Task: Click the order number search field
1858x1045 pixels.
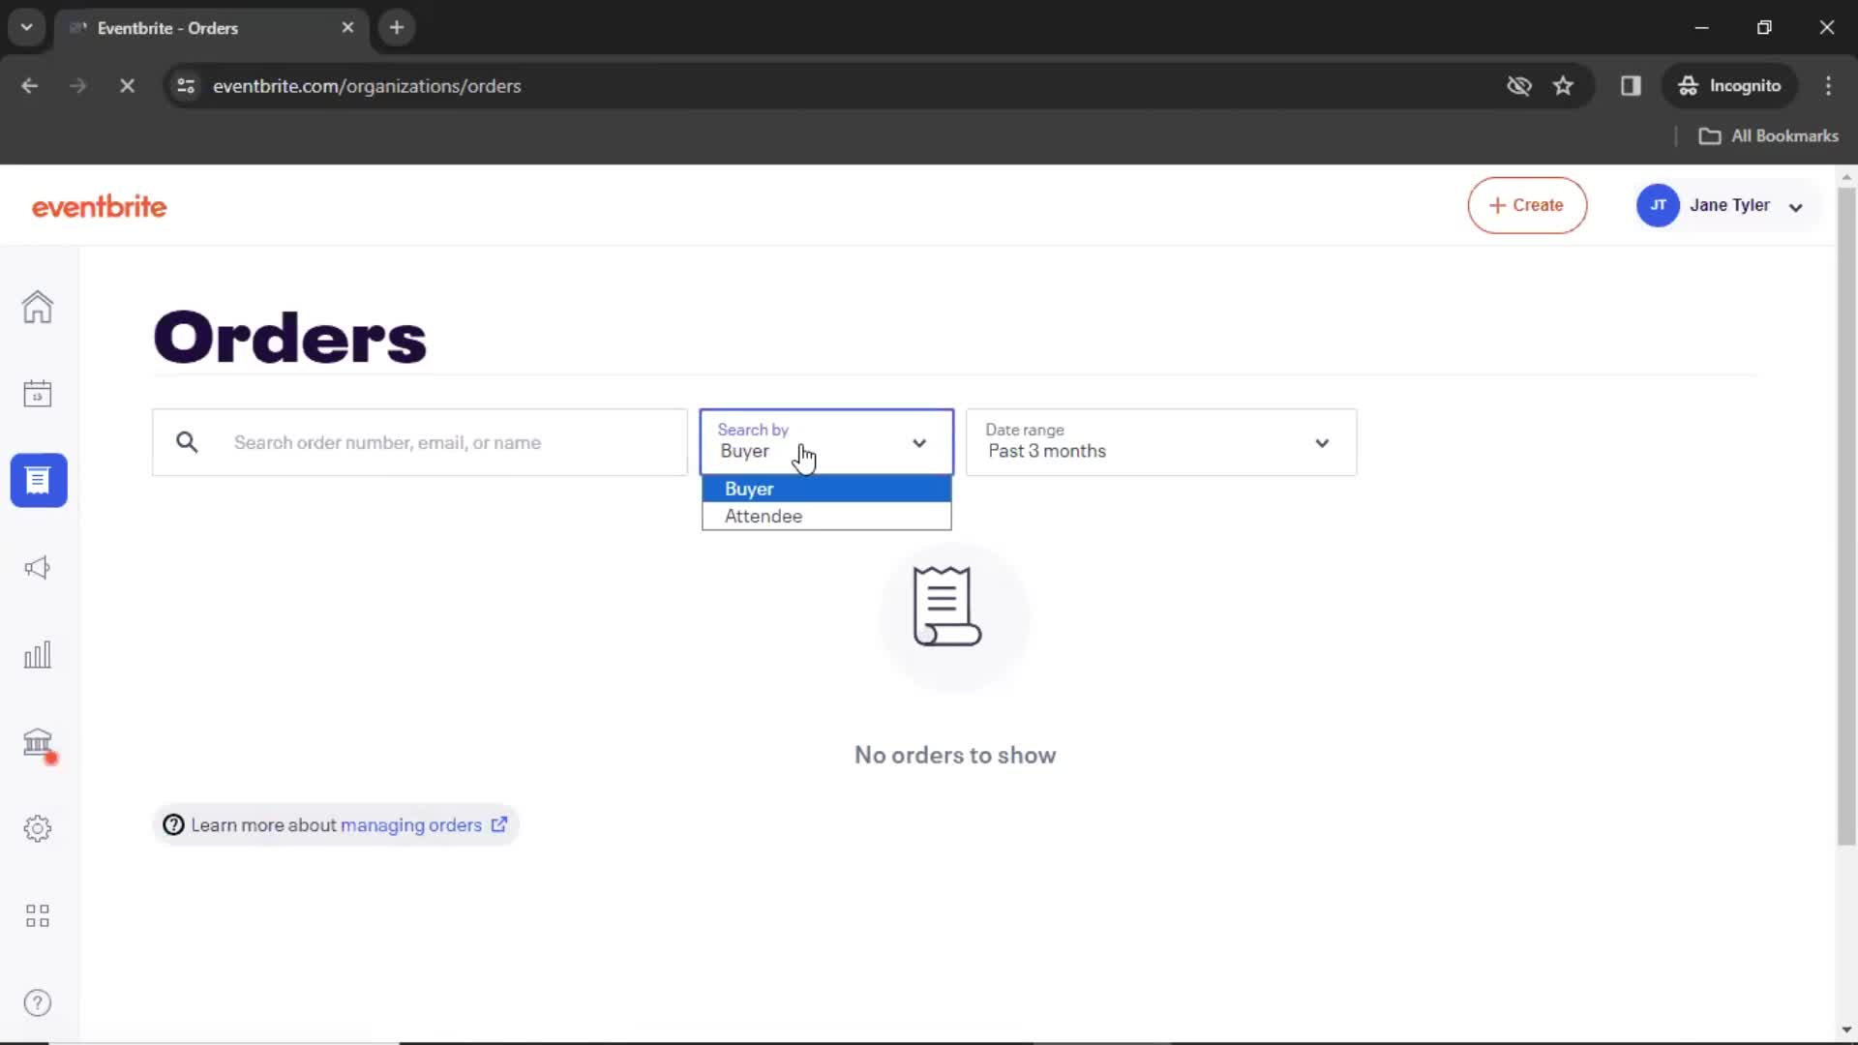Action: click(420, 441)
